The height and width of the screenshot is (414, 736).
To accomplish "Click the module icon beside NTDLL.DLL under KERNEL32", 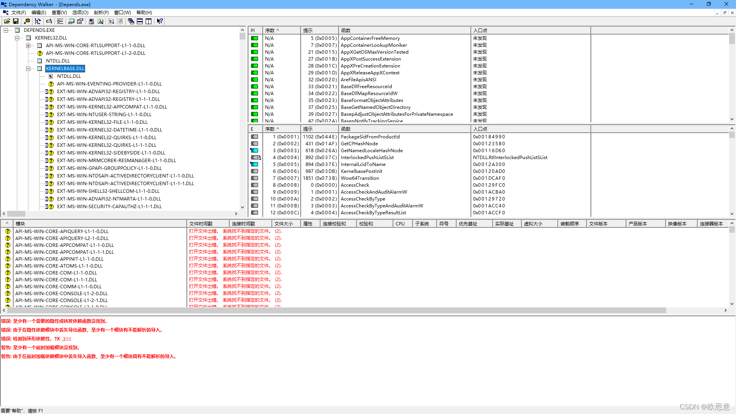I will point(39,61).
